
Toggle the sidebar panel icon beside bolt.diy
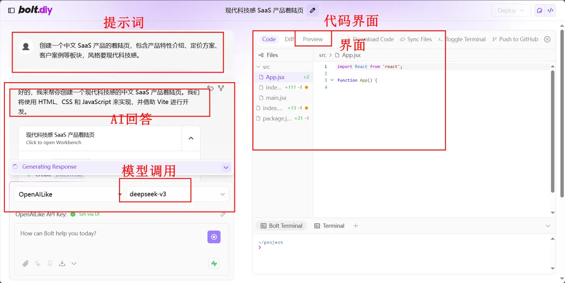tap(11, 10)
